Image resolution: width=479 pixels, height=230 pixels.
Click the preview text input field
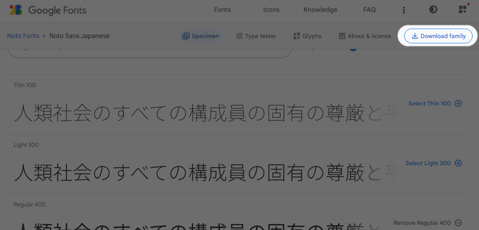[x=150, y=53]
